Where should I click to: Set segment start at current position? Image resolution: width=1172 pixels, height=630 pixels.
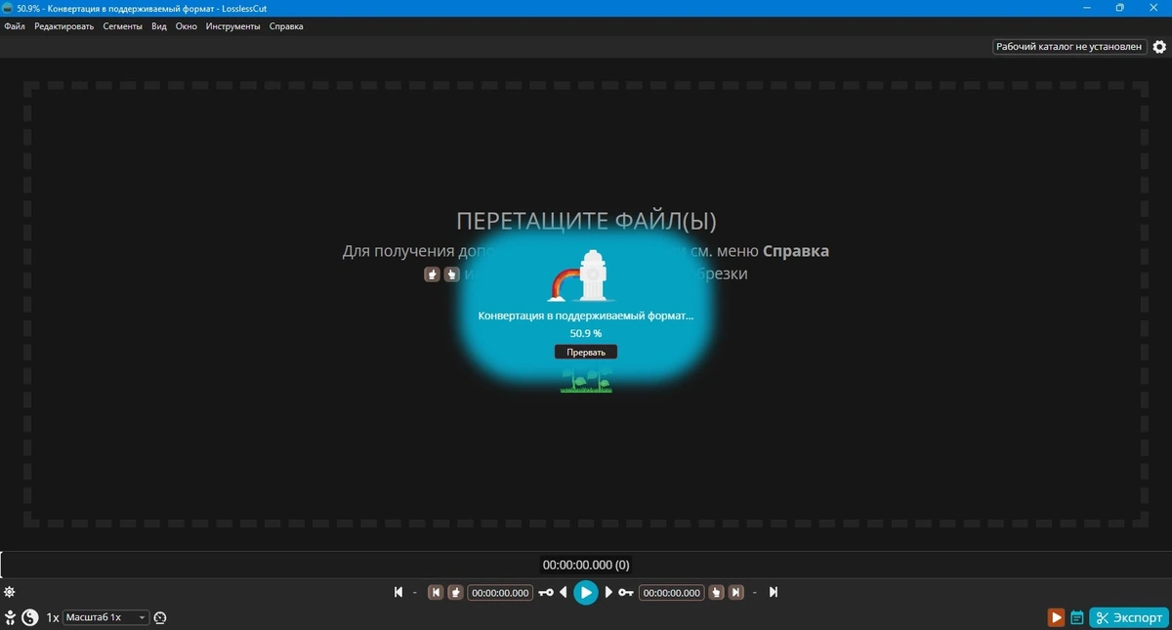[455, 592]
